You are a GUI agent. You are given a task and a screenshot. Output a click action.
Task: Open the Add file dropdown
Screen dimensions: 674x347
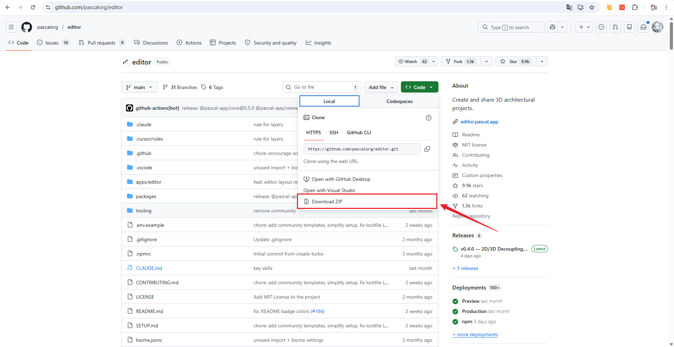click(381, 87)
